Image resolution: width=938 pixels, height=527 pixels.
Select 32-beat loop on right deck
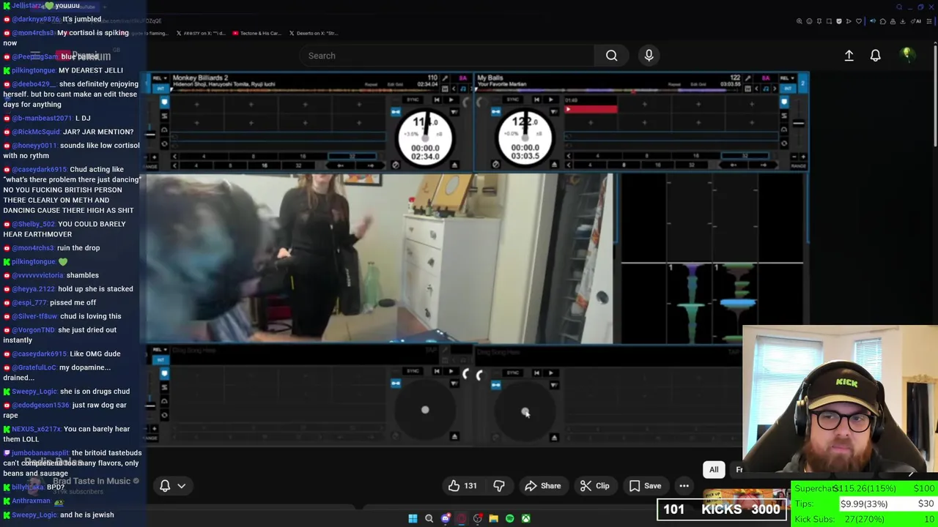click(745, 155)
